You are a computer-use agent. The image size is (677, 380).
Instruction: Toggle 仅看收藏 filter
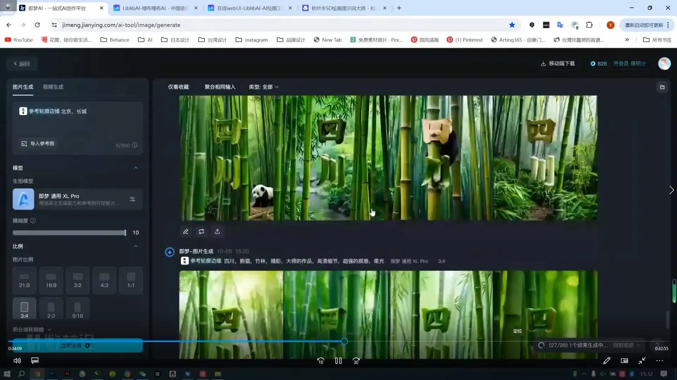click(178, 87)
